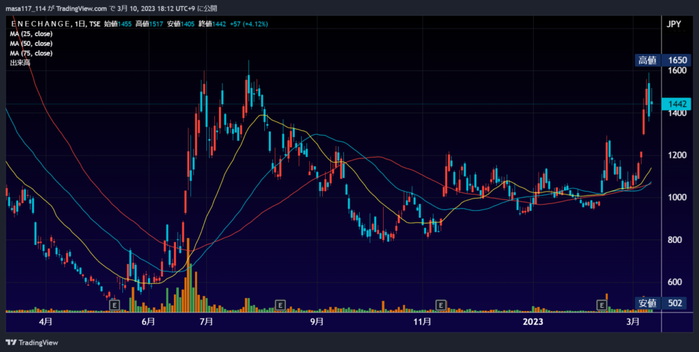Select the ENECHANGE symbol title
699x352 pixels.
tap(40, 24)
